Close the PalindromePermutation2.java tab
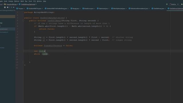The width and height of the screenshot is (183, 103). 149,9
